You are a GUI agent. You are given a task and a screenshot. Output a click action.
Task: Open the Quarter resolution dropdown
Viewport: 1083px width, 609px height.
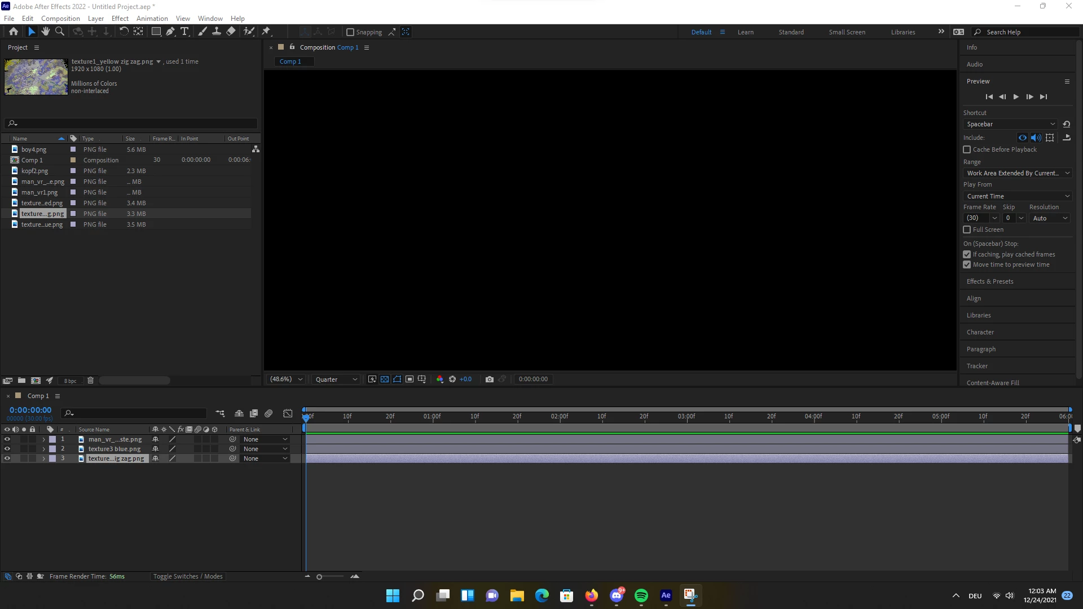336,379
